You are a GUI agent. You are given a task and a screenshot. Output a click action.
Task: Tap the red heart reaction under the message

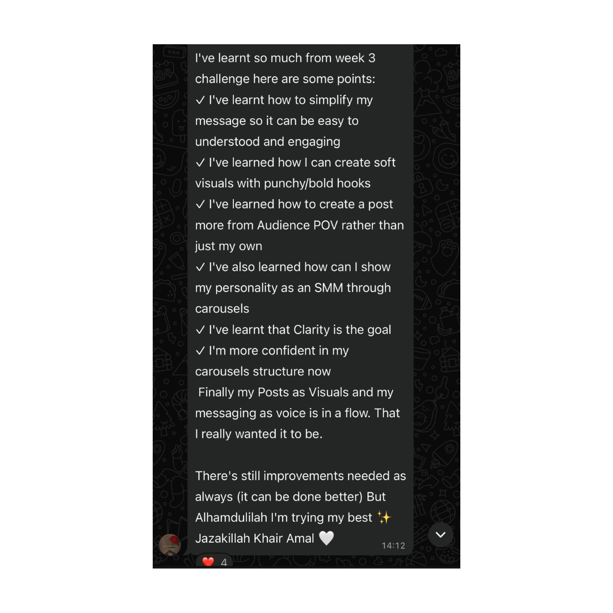[x=208, y=562]
